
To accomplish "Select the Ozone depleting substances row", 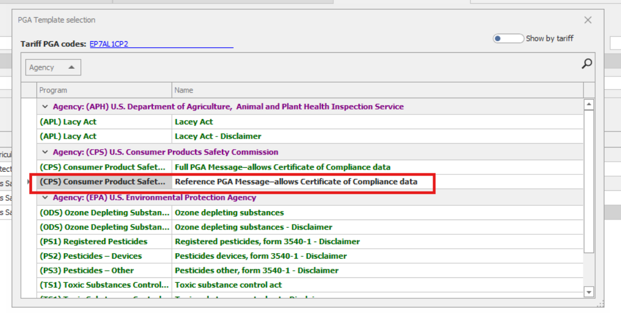I will [310, 212].
